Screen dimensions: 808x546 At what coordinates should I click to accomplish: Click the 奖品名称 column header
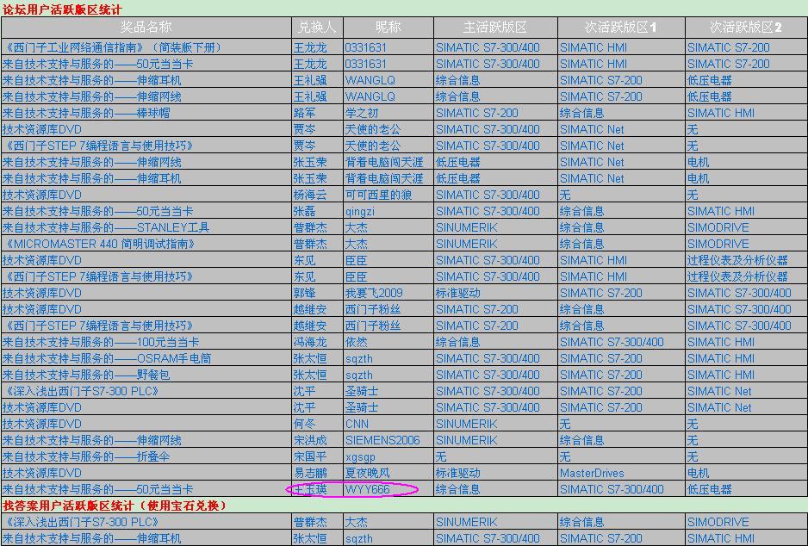146,28
